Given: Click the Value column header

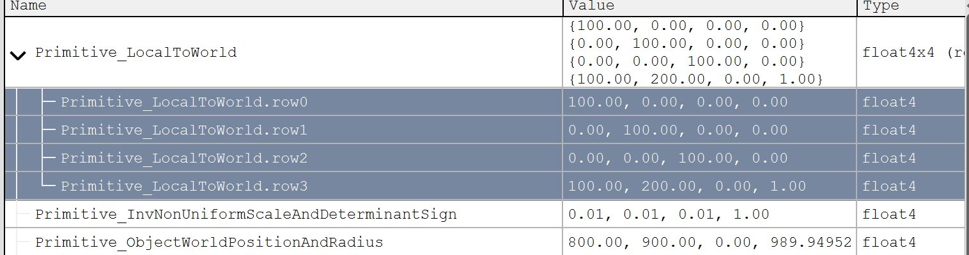Looking at the screenshot, I should click(591, 6).
